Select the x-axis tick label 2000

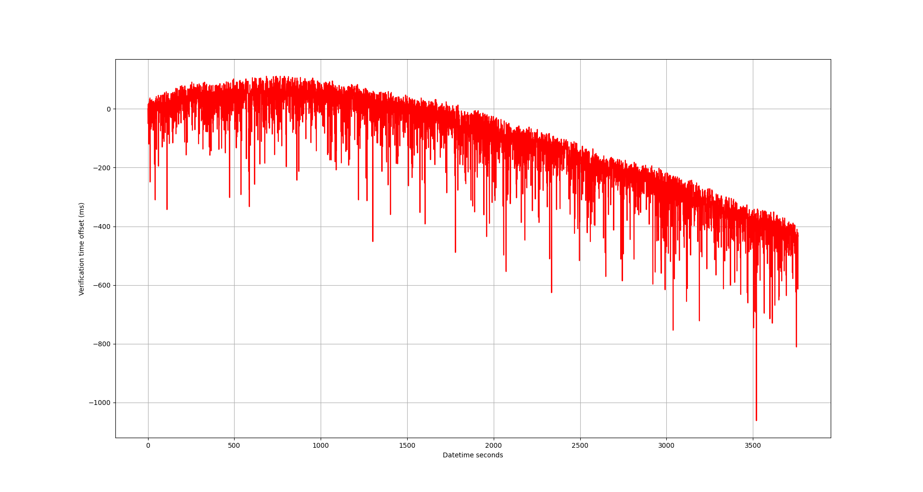[494, 445]
